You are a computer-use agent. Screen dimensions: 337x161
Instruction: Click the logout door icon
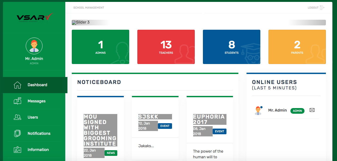tap(322, 8)
